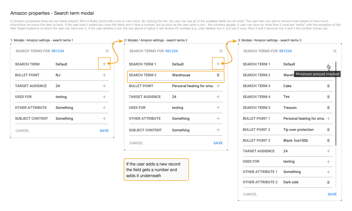The image size is (352, 211).
Task: Add Target Audience row in search terms 2 modal
Action: tap(218, 97)
